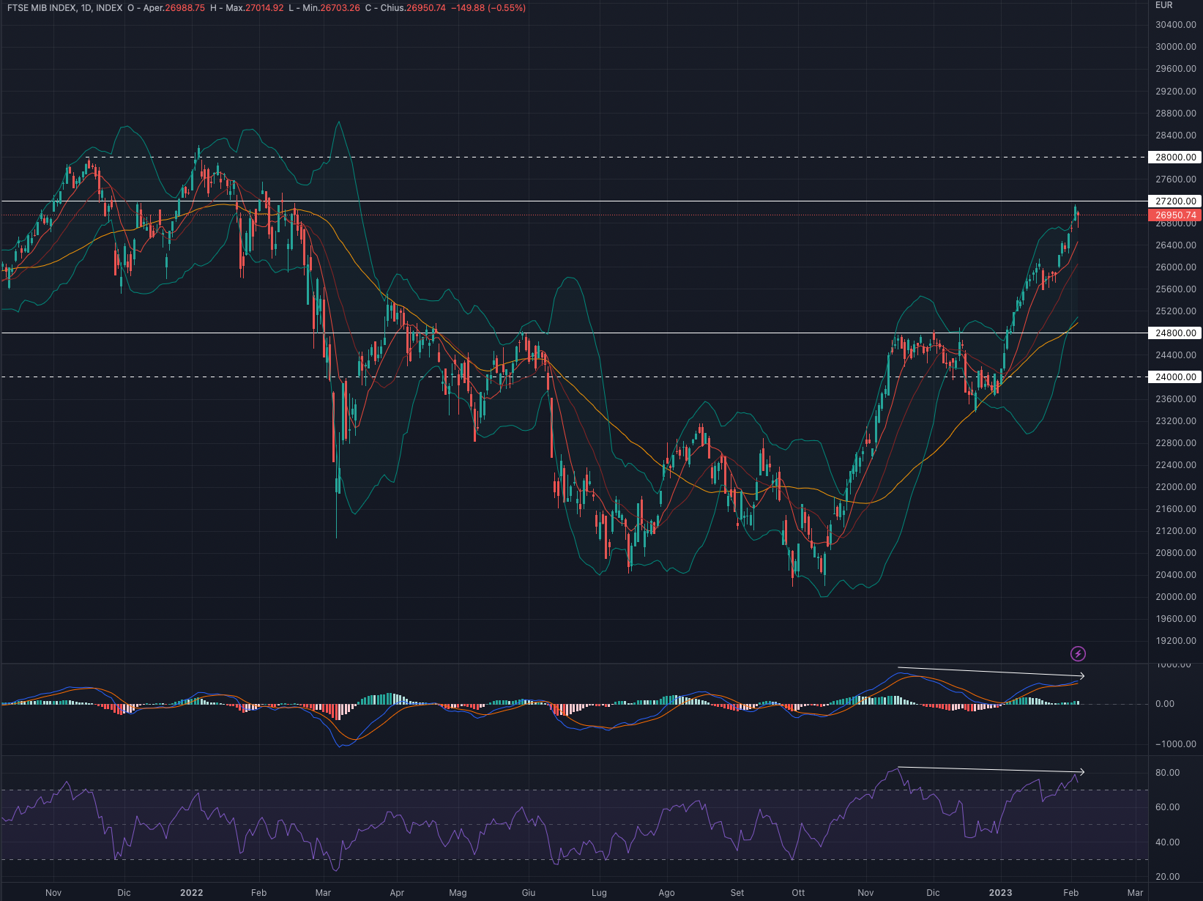Click the 30400.00 label on the price scale

coord(1175,25)
